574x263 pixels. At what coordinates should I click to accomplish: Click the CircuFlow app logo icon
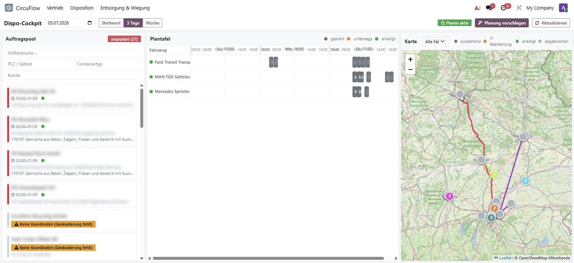pyautogui.click(x=9, y=8)
